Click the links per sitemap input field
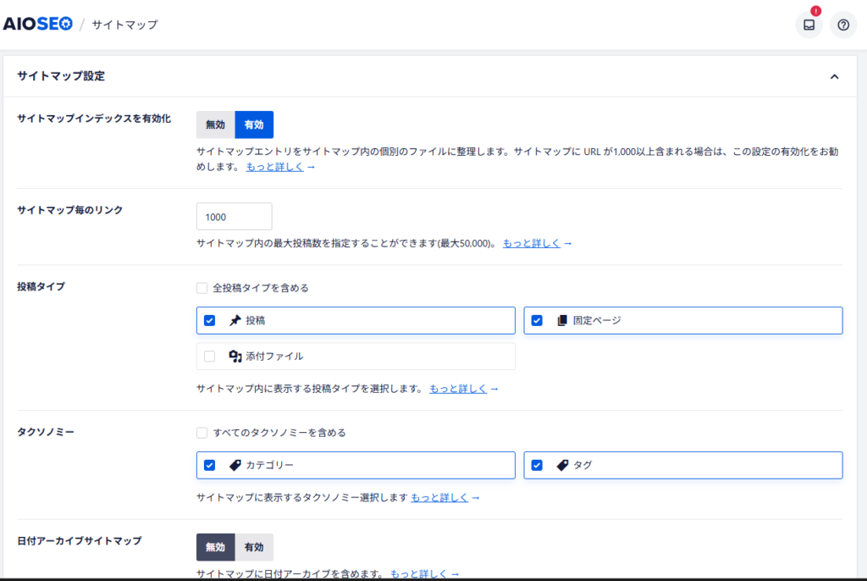 (234, 217)
